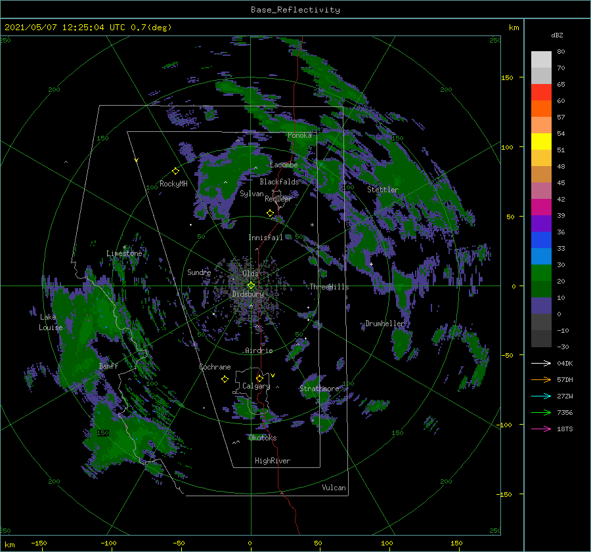Image resolution: width=591 pixels, height=552 pixels.
Task: Click the Ponoka city label
Action: pos(299,135)
